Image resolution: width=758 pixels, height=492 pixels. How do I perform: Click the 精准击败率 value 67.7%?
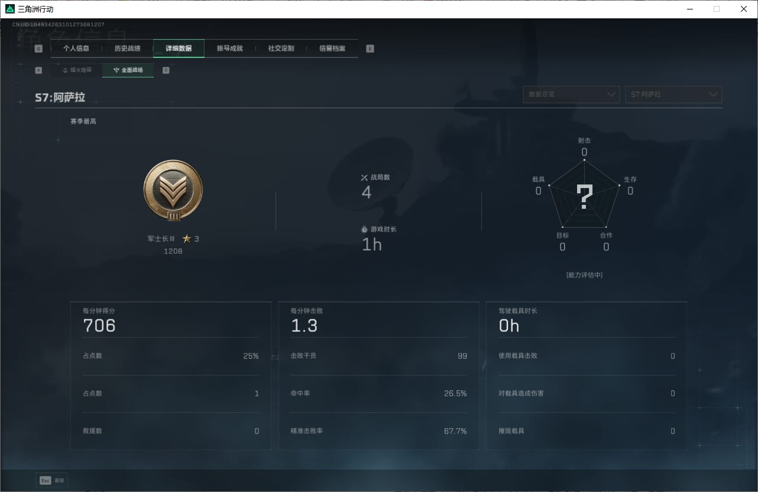point(455,431)
